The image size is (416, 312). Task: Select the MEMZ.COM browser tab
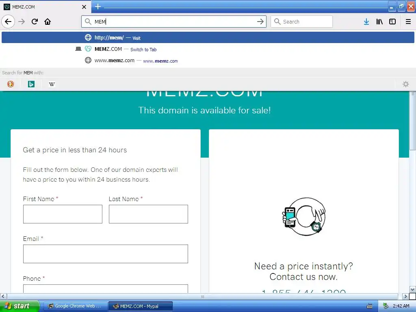pyautogui.click(x=45, y=6)
